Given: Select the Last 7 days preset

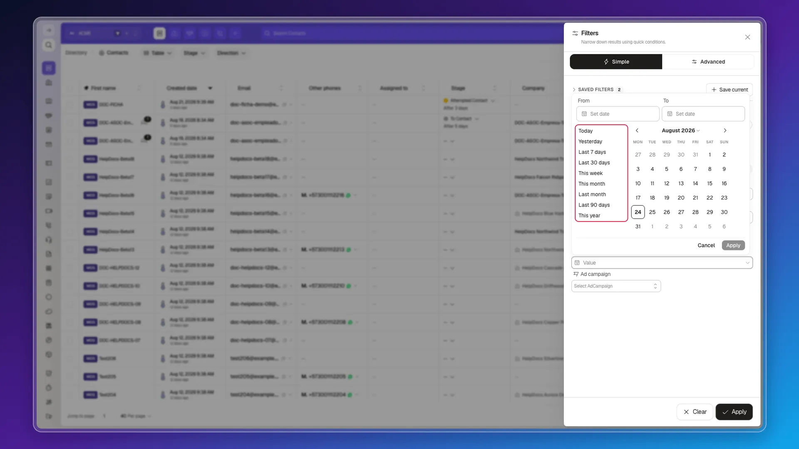Looking at the screenshot, I should coord(592,152).
